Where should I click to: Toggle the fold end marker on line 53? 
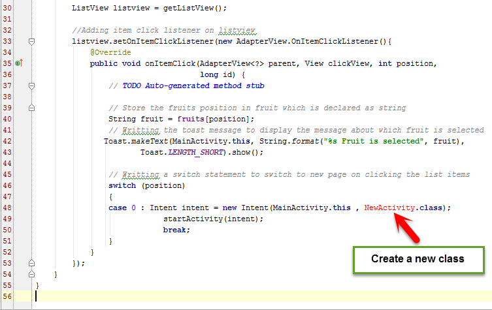(x=32, y=263)
